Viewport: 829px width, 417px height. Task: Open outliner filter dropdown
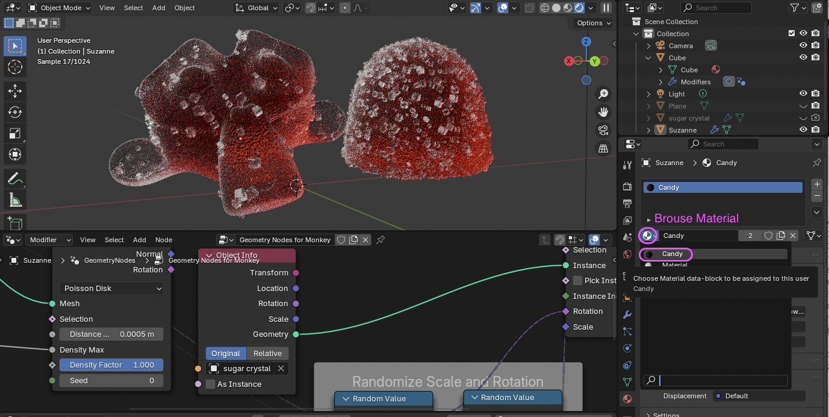798,8
